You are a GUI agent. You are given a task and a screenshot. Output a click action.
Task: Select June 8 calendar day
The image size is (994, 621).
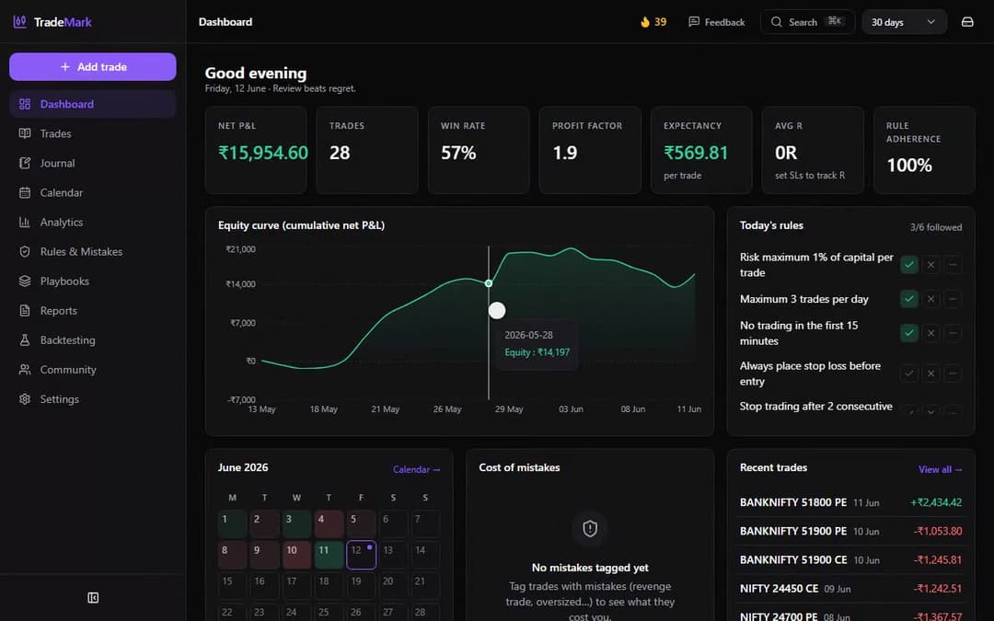point(232,555)
